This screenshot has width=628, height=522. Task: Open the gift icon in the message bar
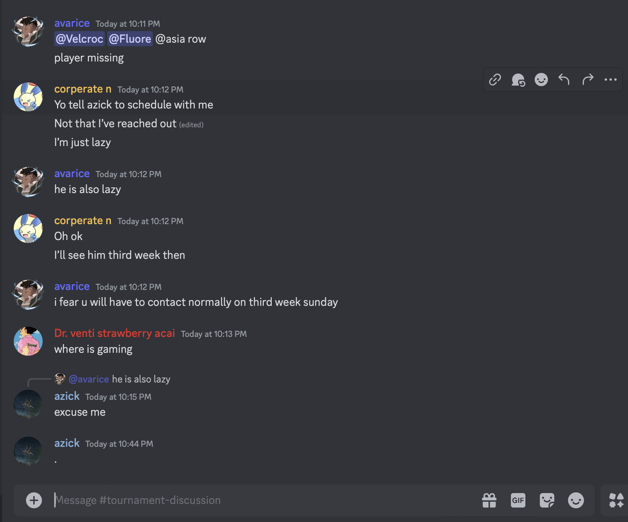(x=489, y=500)
